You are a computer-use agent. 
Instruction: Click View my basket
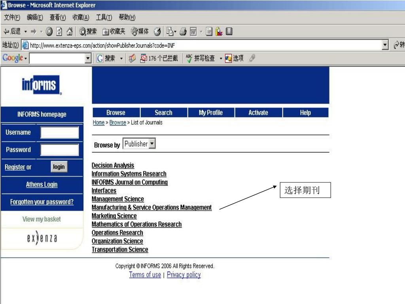click(x=42, y=219)
